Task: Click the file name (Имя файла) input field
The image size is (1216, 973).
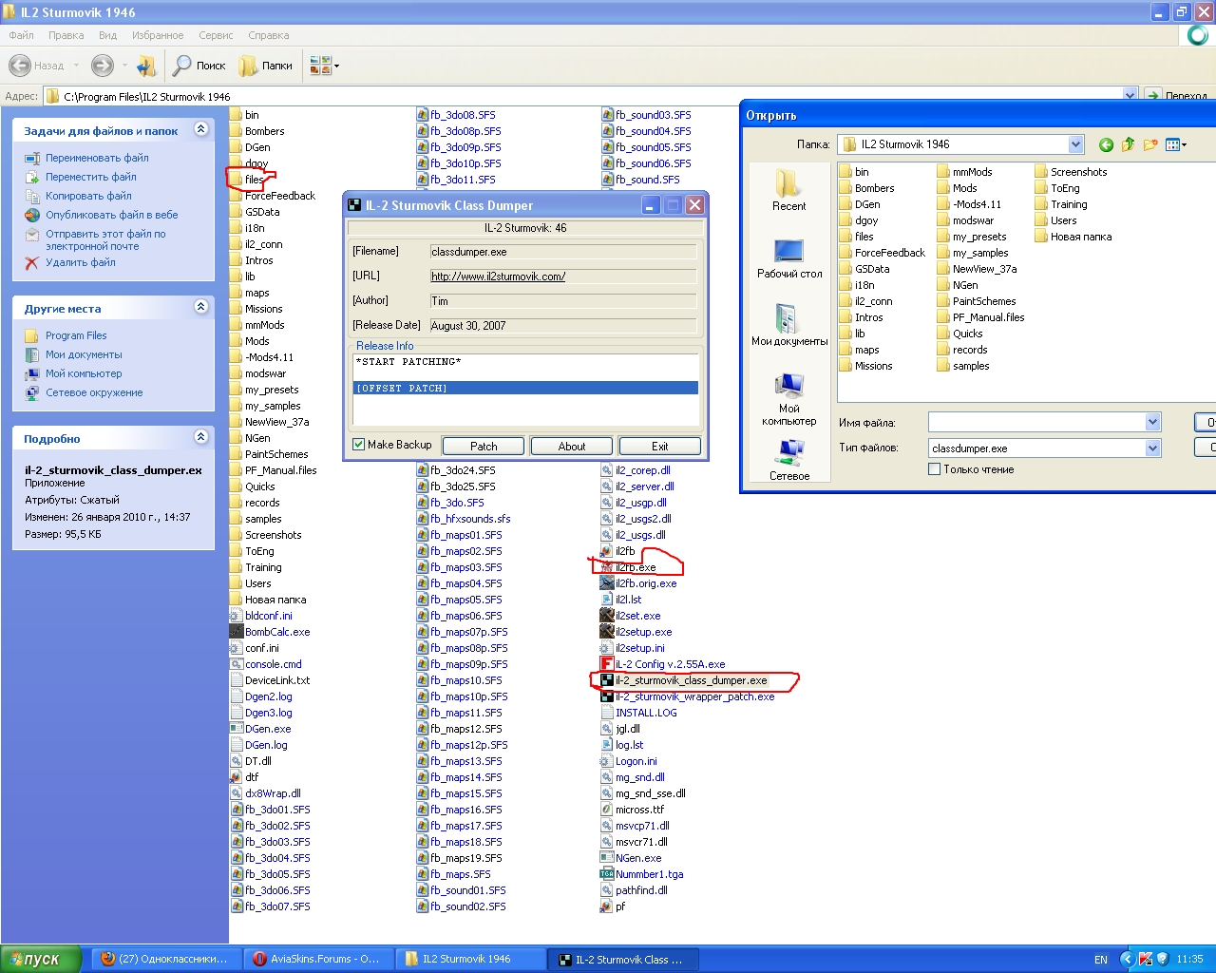Action: (x=1035, y=422)
